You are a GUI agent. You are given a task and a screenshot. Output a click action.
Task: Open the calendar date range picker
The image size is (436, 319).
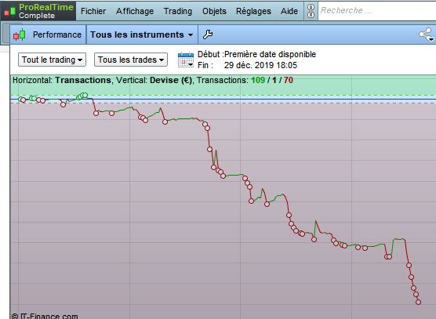coord(186,60)
